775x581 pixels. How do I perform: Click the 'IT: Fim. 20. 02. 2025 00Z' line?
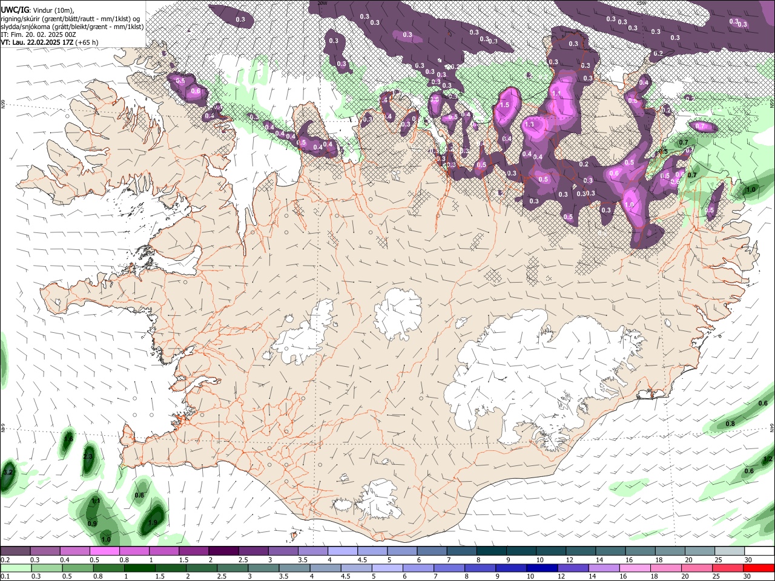[39, 34]
